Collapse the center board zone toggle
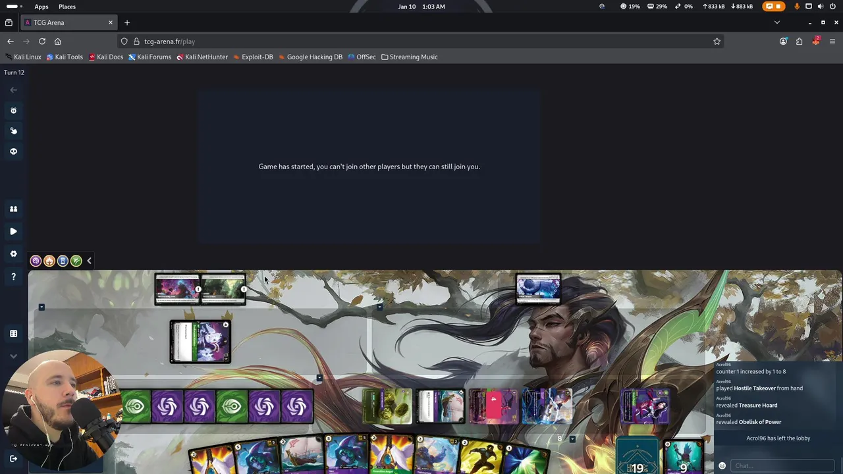Image resolution: width=843 pixels, height=474 pixels. pos(379,307)
